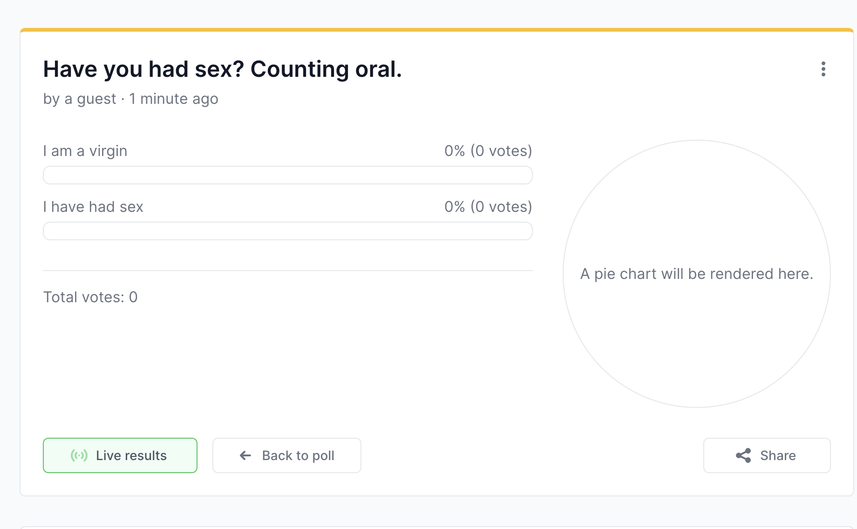The width and height of the screenshot is (857, 529).
Task: Click the 'by a guest' author text
Action: click(80, 99)
